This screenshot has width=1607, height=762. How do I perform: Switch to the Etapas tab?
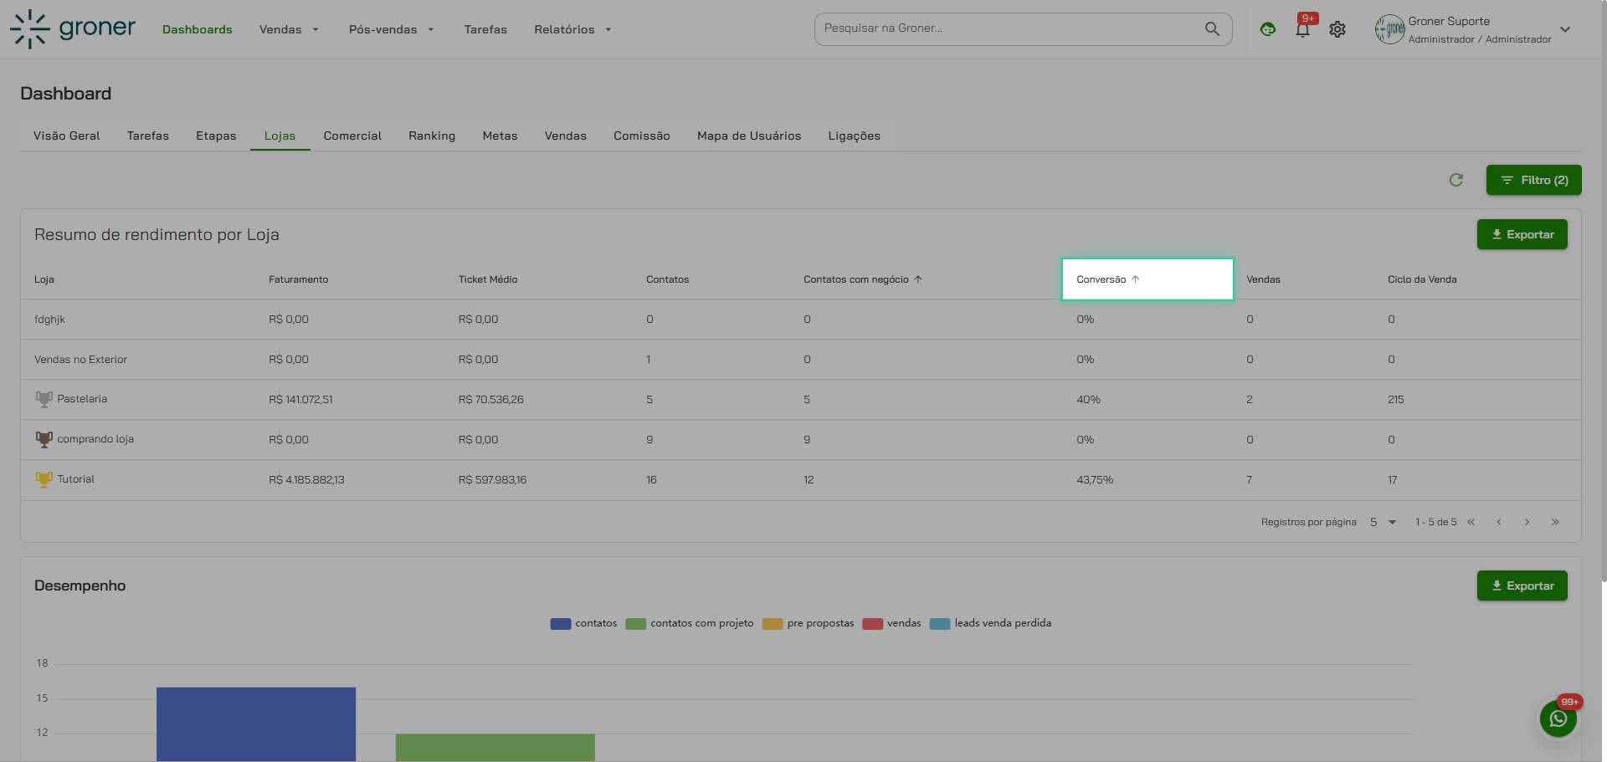pyautogui.click(x=216, y=136)
